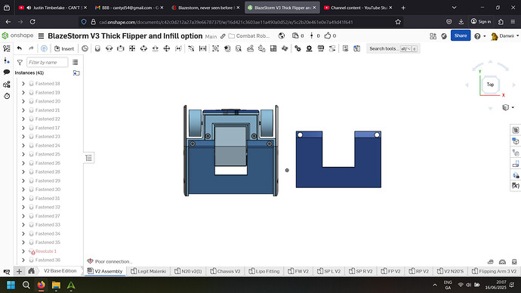Click the Insert parts button
Viewport: 521px width, 293px height.
click(x=64, y=48)
